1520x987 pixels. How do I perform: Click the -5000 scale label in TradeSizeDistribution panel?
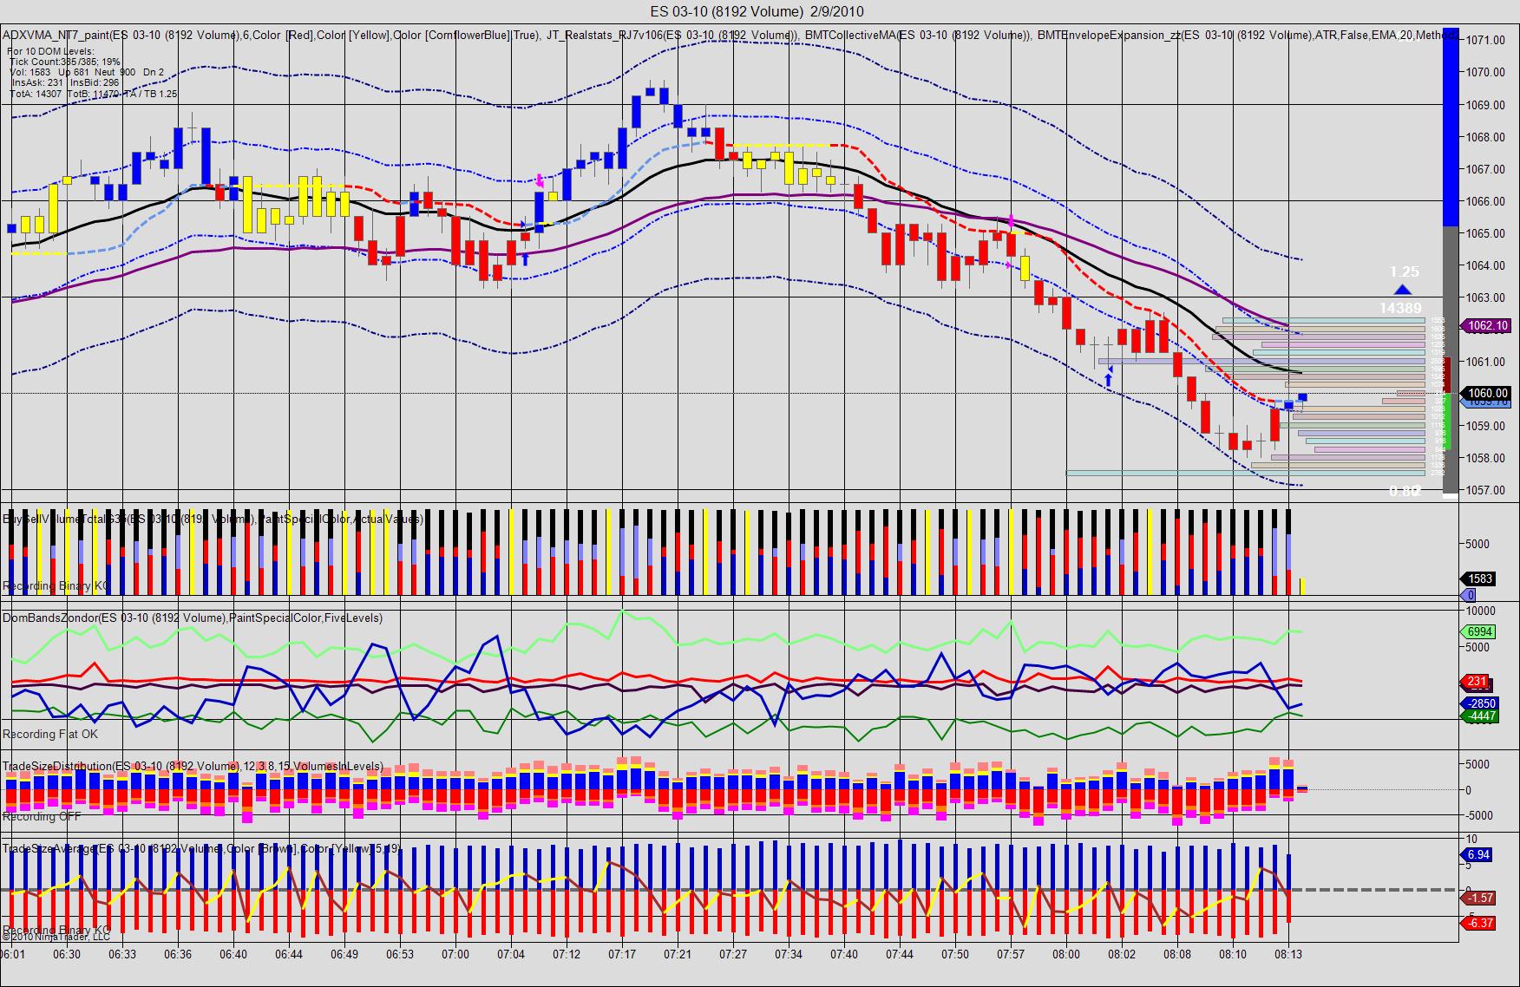[x=1480, y=815]
